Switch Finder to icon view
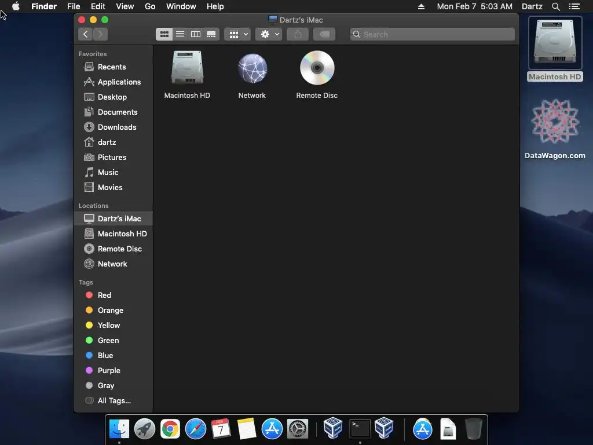Image resolution: width=593 pixels, height=445 pixels. pos(164,34)
